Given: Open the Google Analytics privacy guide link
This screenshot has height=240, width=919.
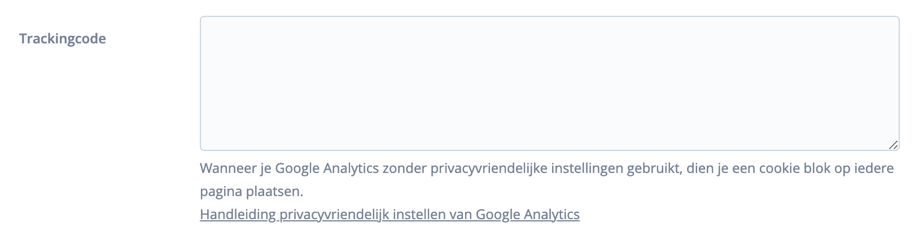Looking at the screenshot, I should click(390, 215).
